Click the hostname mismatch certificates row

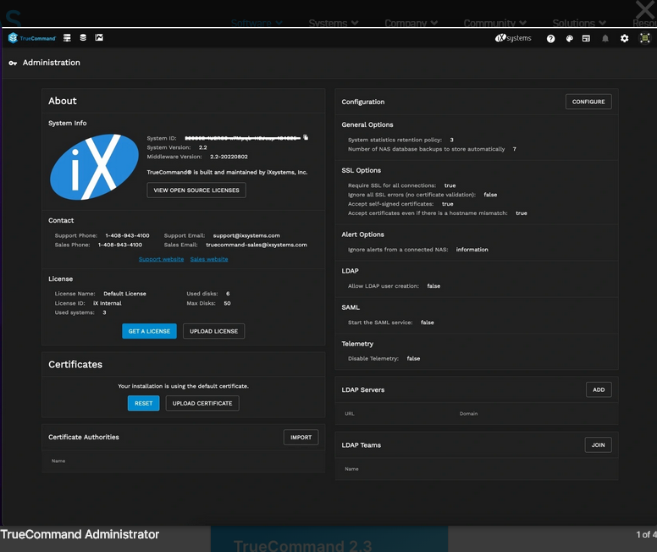coord(438,213)
